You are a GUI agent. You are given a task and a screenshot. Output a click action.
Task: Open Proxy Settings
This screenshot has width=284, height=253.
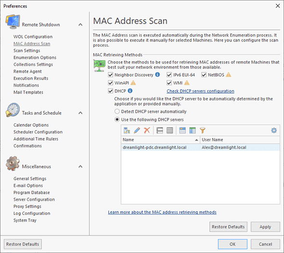pos(27,206)
